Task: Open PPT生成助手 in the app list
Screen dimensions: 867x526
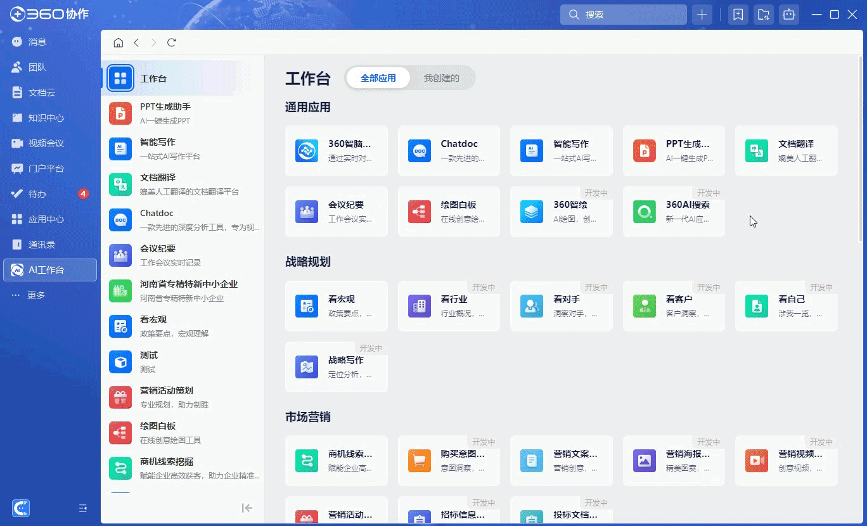Action: tap(183, 113)
